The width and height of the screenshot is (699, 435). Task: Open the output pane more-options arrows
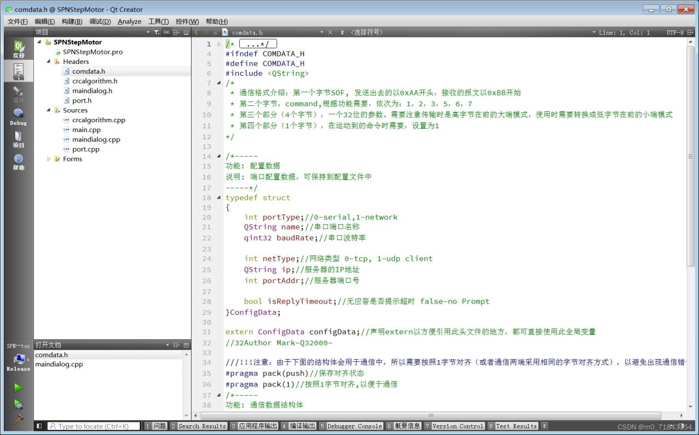tap(544, 426)
